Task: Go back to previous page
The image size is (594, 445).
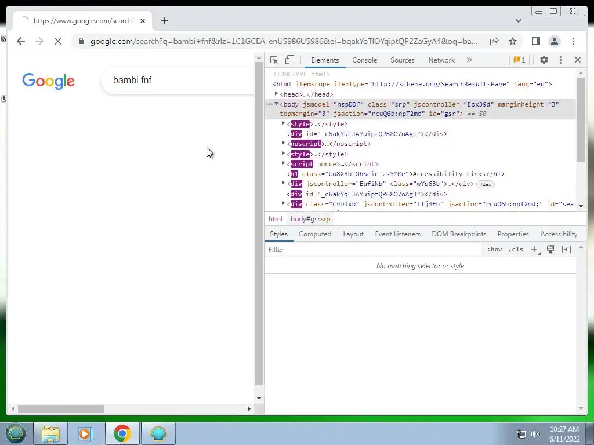Action: click(21, 41)
